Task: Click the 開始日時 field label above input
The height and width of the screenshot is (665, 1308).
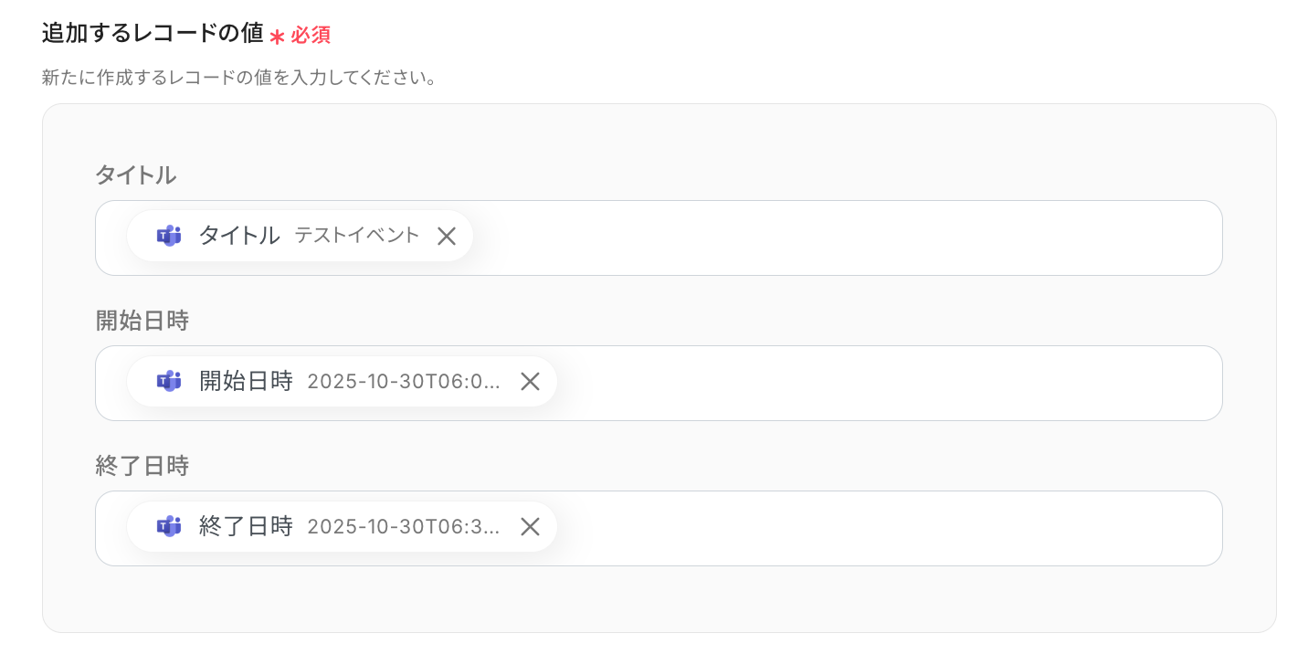Action: click(142, 321)
